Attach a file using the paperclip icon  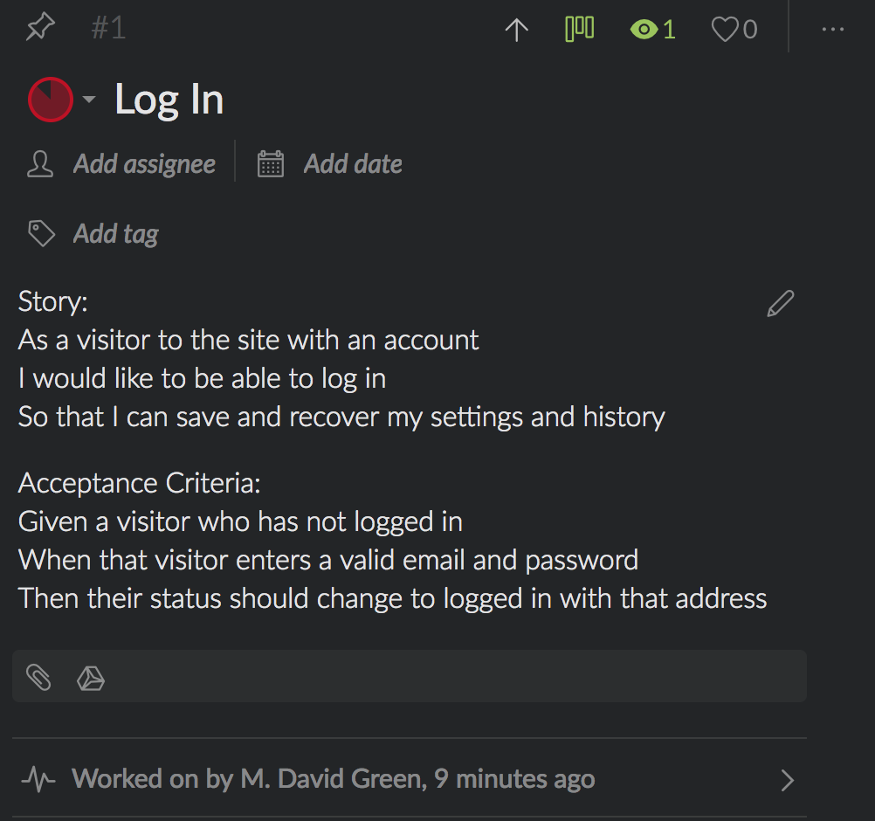[38, 677]
